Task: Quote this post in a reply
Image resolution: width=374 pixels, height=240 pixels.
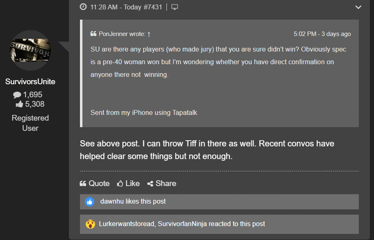Action: [x=95, y=183]
